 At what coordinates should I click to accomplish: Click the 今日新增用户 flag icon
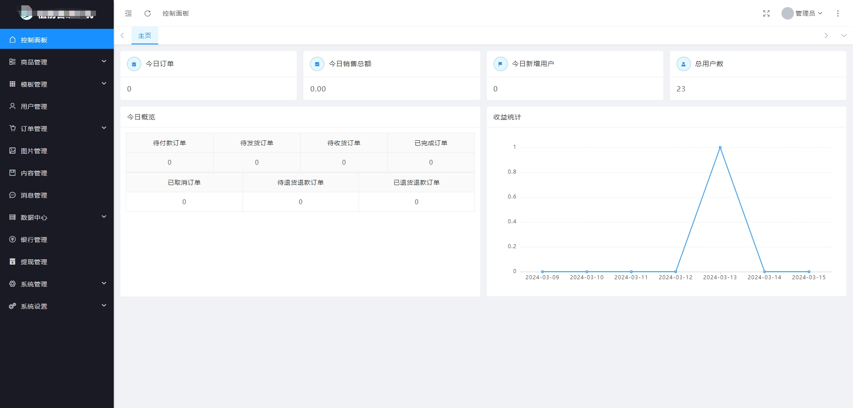500,64
